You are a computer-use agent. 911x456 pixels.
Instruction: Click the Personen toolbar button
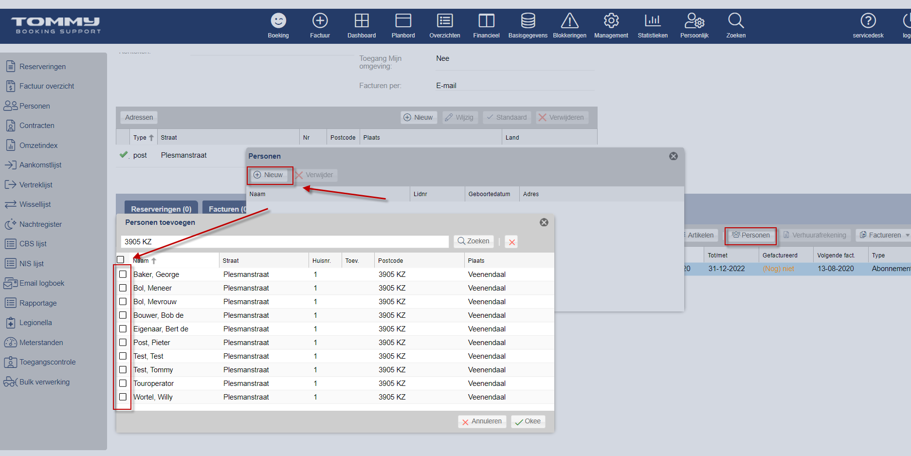tap(751, 236)
